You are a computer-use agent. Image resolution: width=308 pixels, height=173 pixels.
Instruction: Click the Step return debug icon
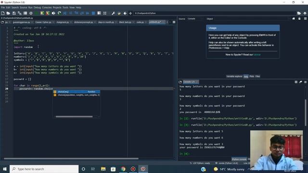pyautogui.click(x=82, y=13)
